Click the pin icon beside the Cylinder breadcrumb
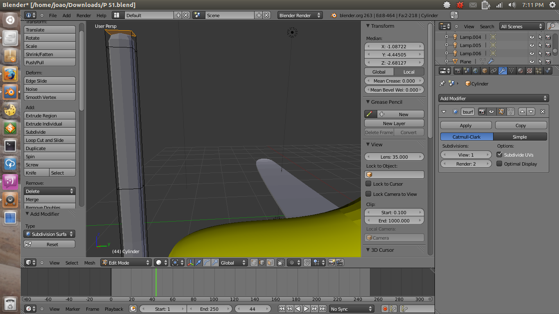 click(442, 83)
